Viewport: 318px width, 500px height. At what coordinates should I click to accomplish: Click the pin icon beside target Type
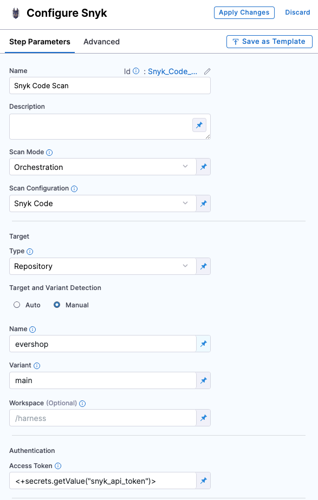[203, 266]
